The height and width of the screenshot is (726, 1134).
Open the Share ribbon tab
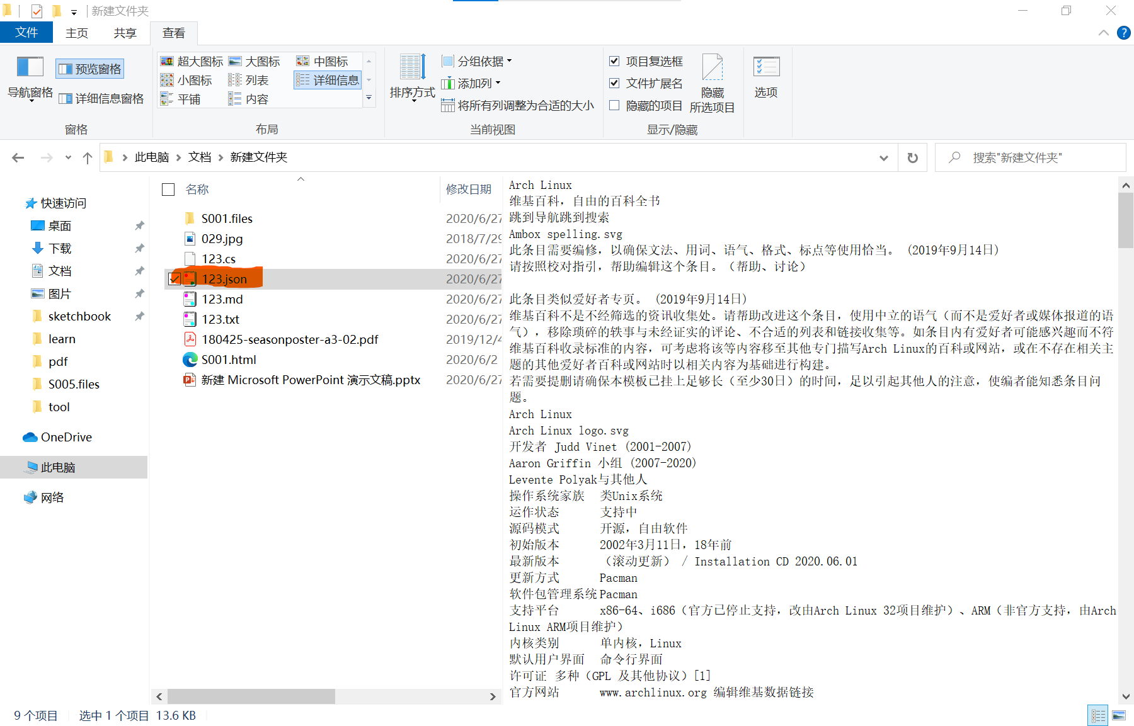pyautogui.click(x=125, y=33)
